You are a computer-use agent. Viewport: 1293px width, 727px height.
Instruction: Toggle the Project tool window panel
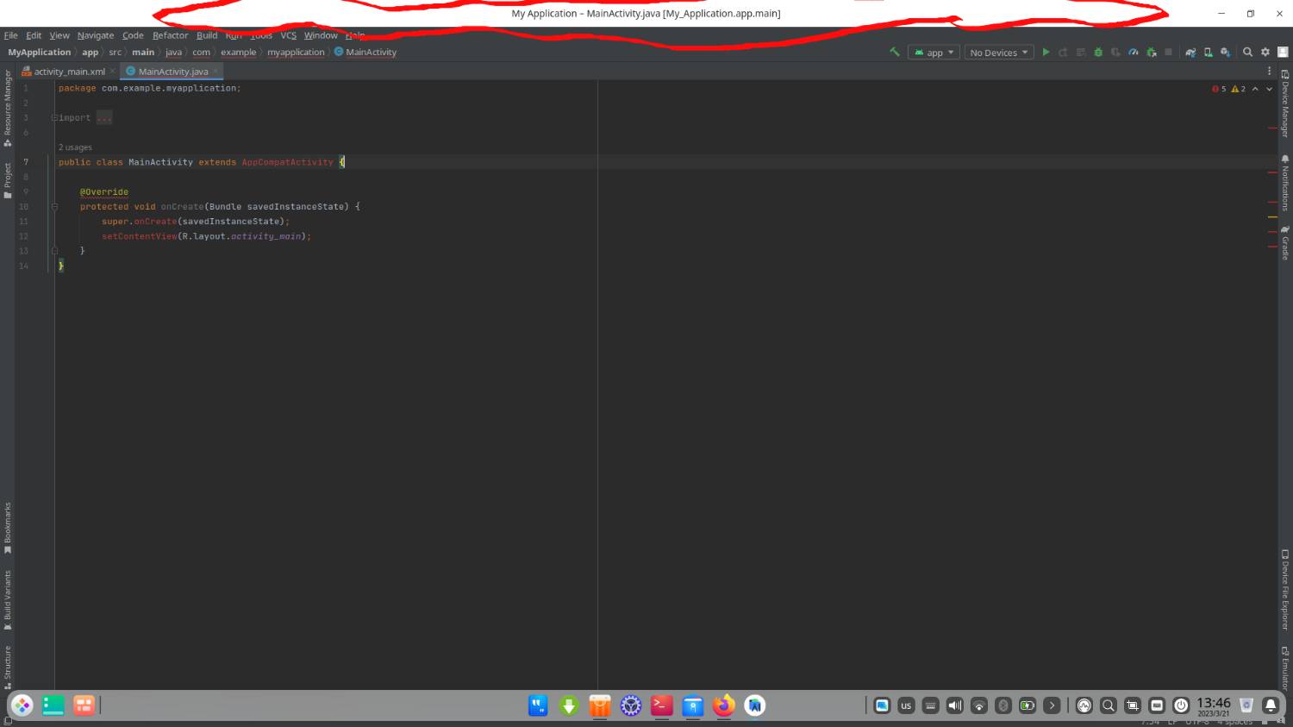[7, 180]
